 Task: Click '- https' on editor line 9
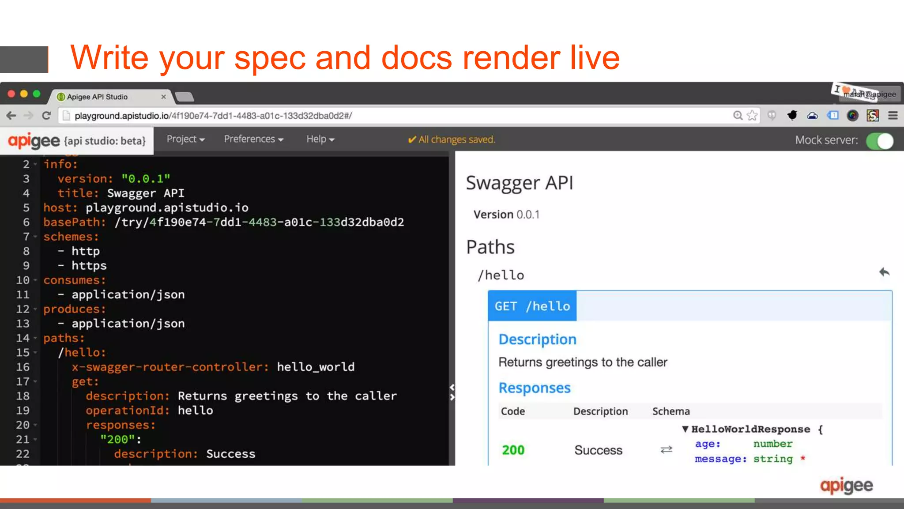(82, 266)
